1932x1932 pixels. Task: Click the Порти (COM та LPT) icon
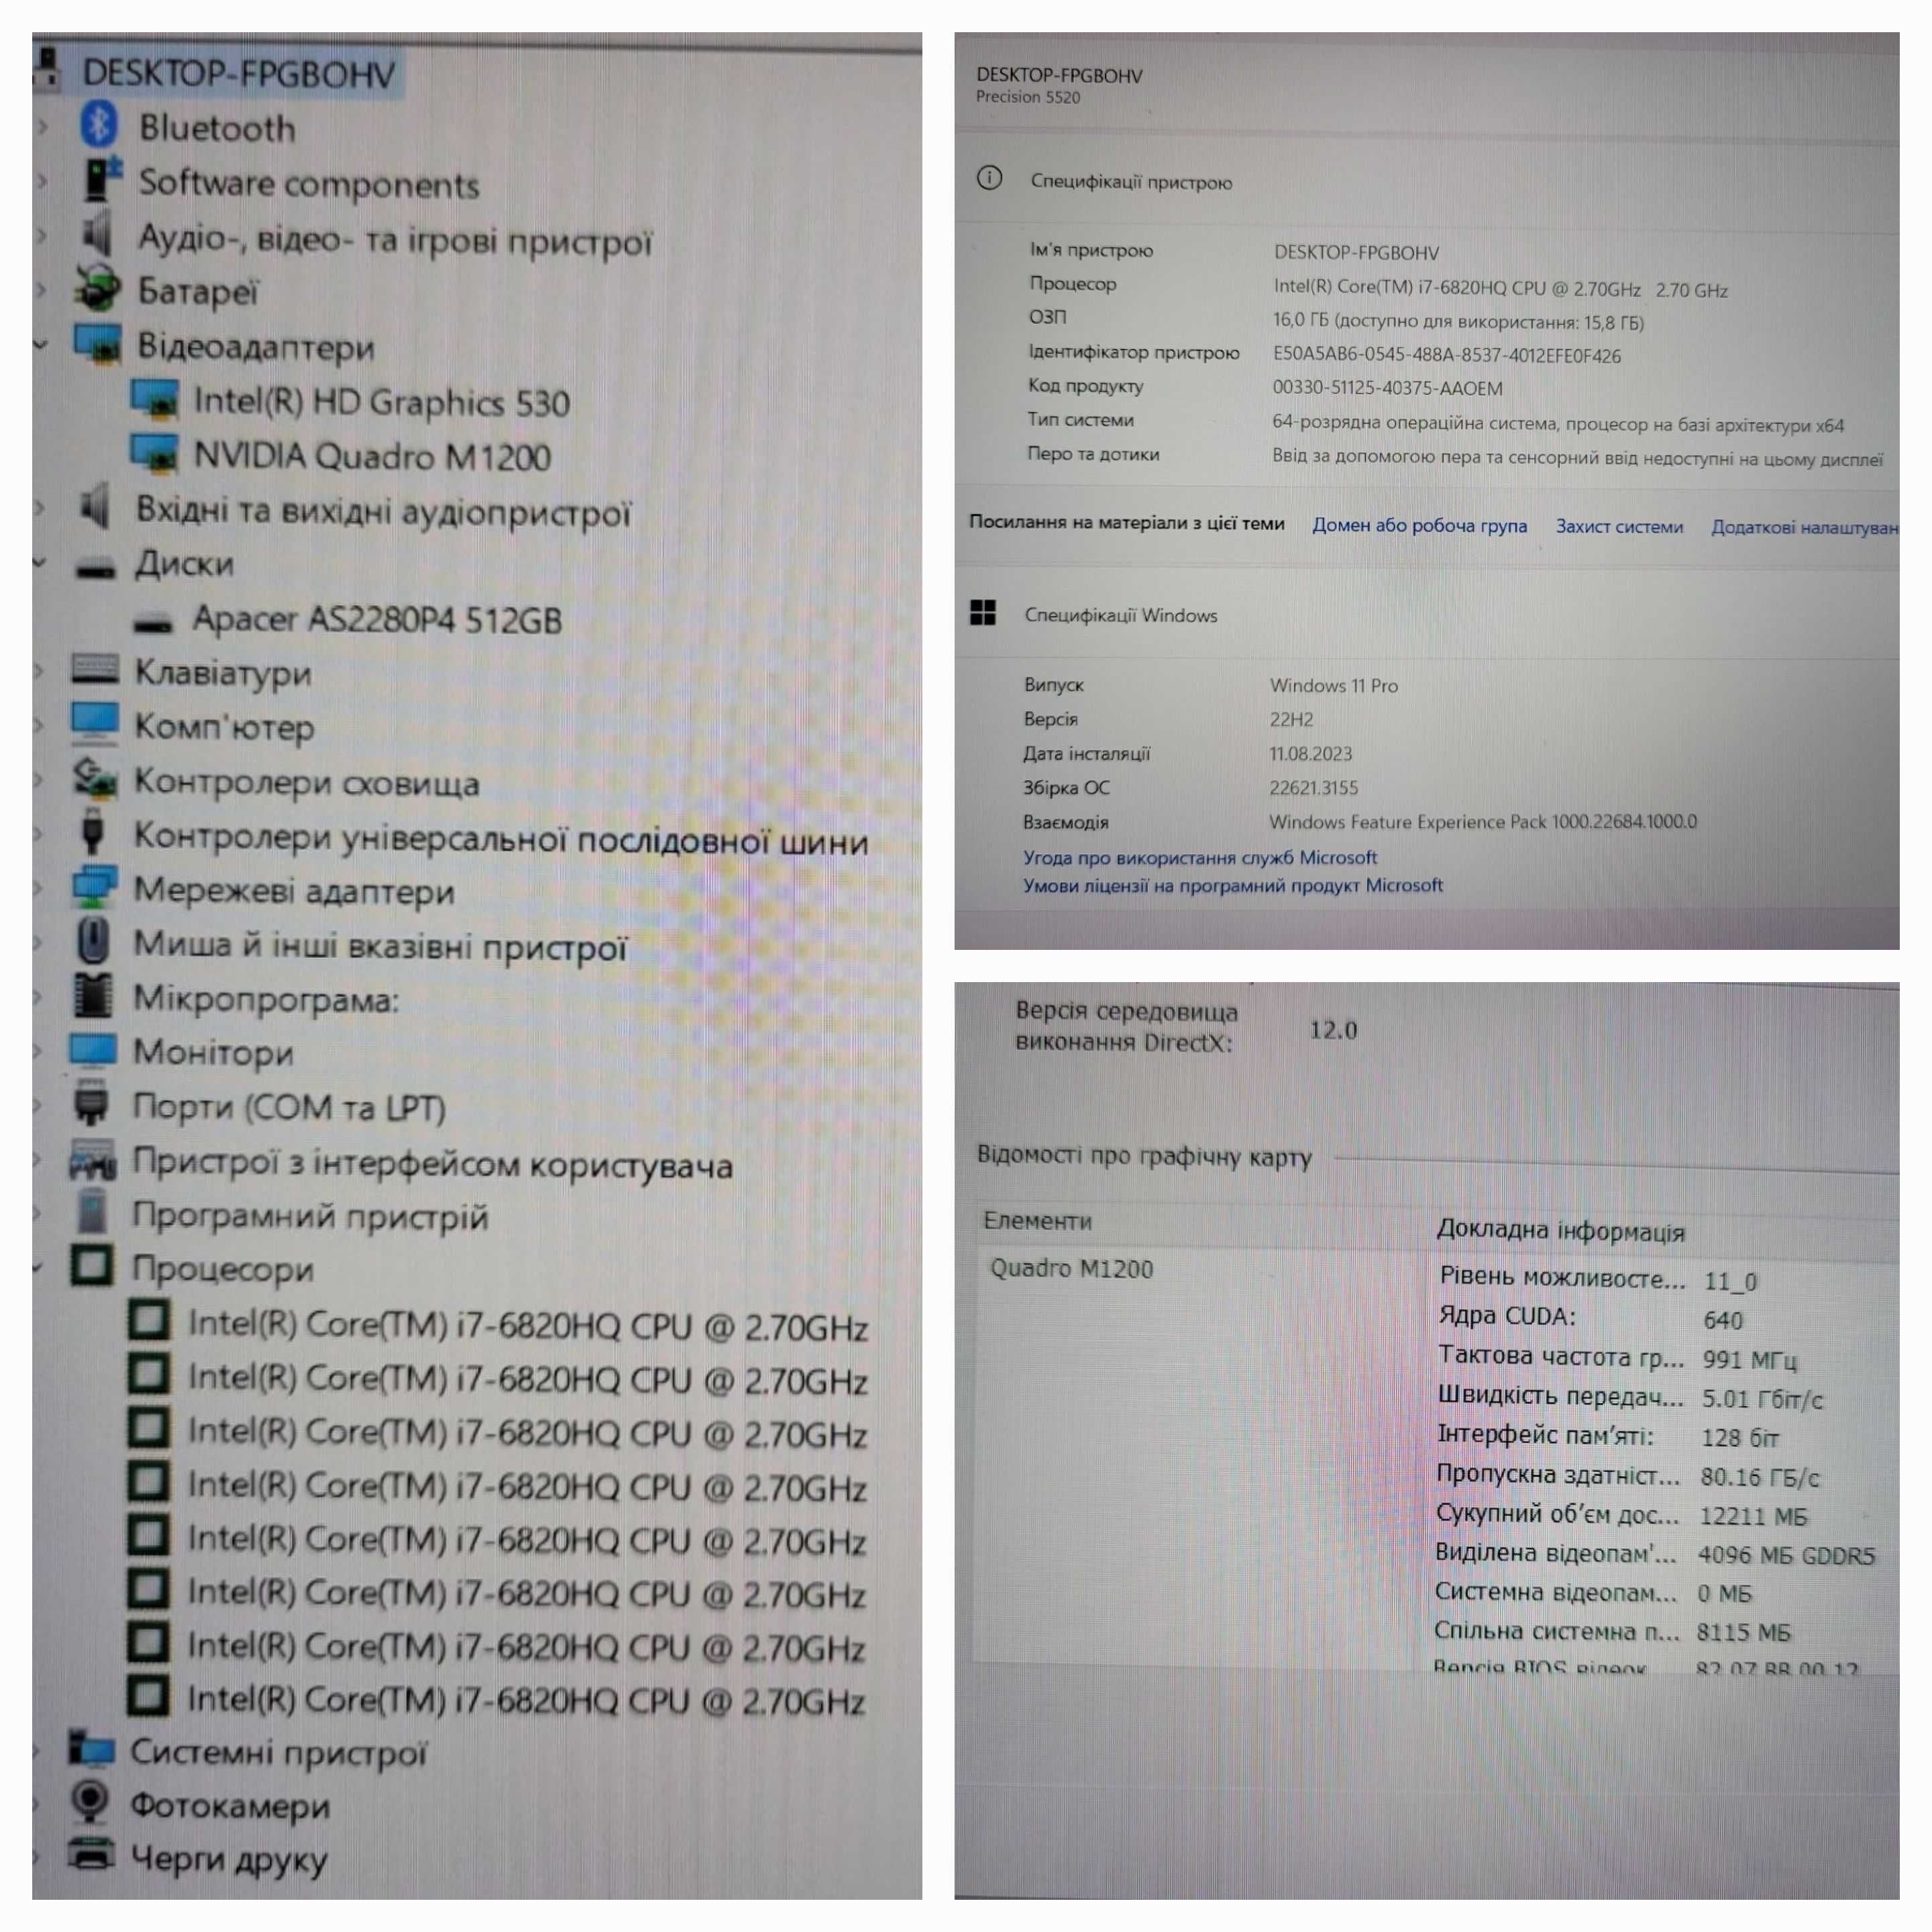click(92, 1103)
